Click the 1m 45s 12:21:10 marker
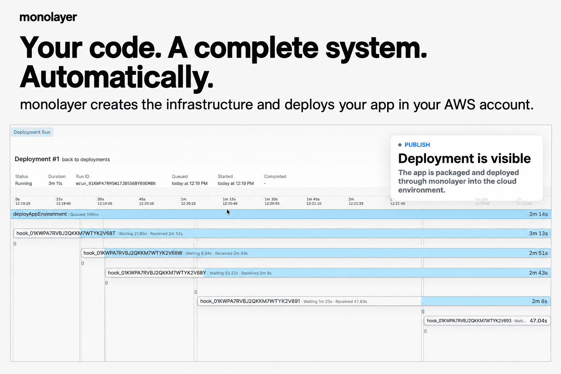 coord(314,201)
